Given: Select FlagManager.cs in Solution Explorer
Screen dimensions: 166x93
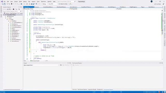Looking at the screenshot, I should tap(16, 30).
